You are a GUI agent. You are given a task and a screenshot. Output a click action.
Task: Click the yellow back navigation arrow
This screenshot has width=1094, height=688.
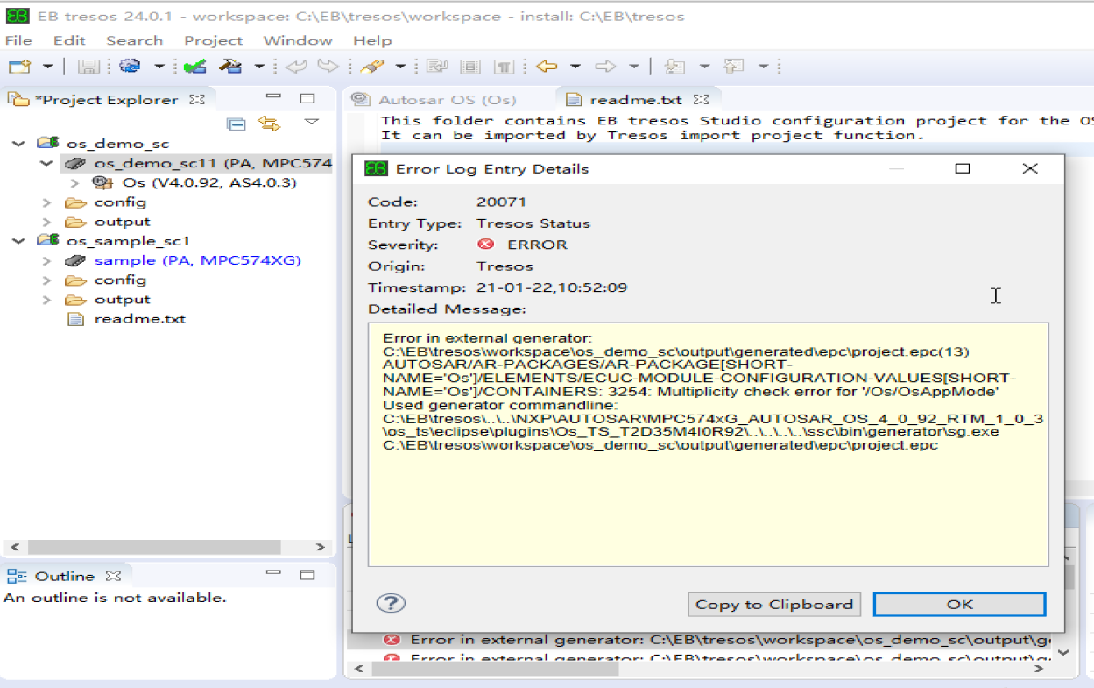(x=545, y=66)
